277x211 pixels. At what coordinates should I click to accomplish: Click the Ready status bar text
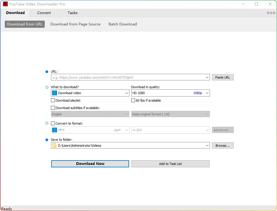click(x=7, y=209)
